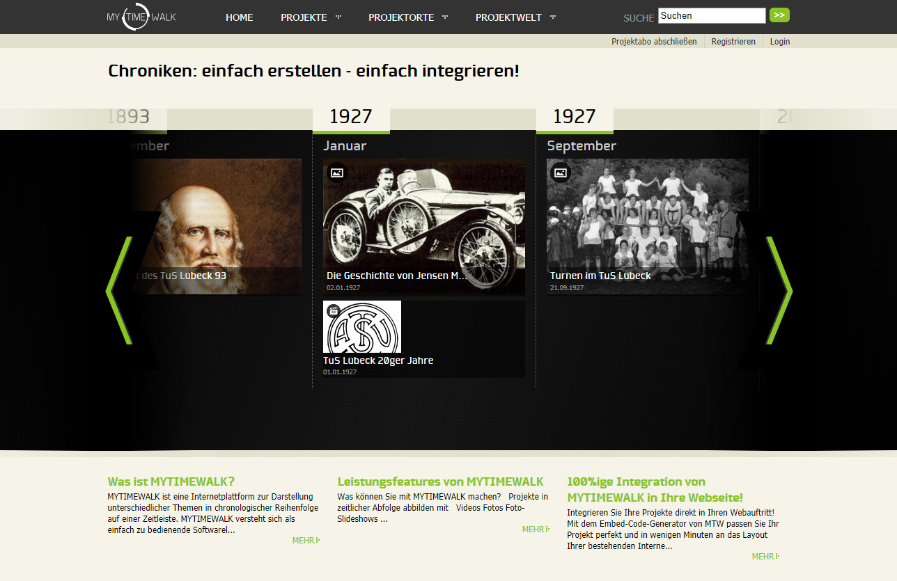Image resolution: width=897 pixels, height=581 pixels.
Task: Click the date 21.09.1927
Action: (x=567, y=287)
